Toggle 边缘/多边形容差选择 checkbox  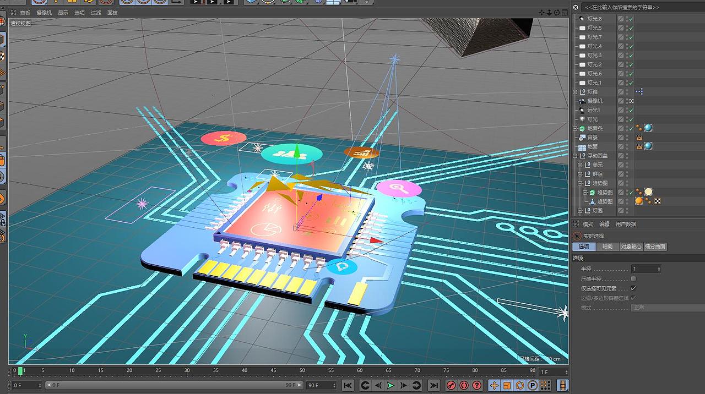click(633, 298)
